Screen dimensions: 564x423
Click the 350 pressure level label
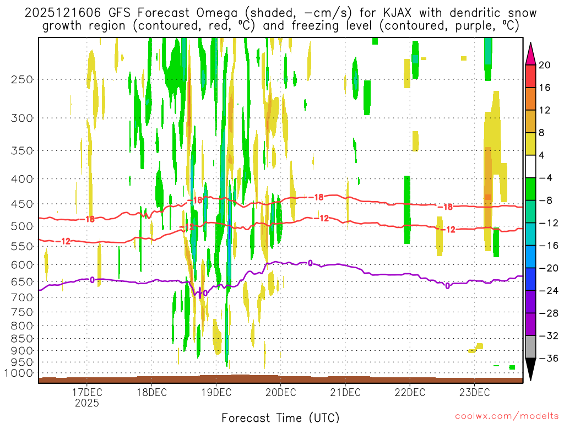(22, 151)
